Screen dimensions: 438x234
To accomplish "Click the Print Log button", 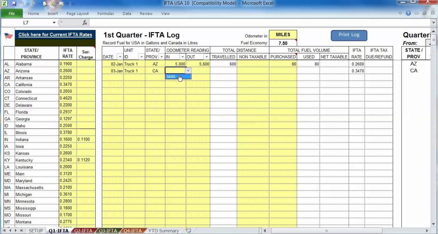I will click(349, 35).
